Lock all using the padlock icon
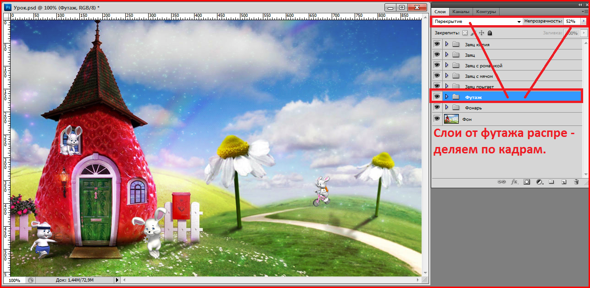This screenshot has width=590, height=288. point(490,33)
